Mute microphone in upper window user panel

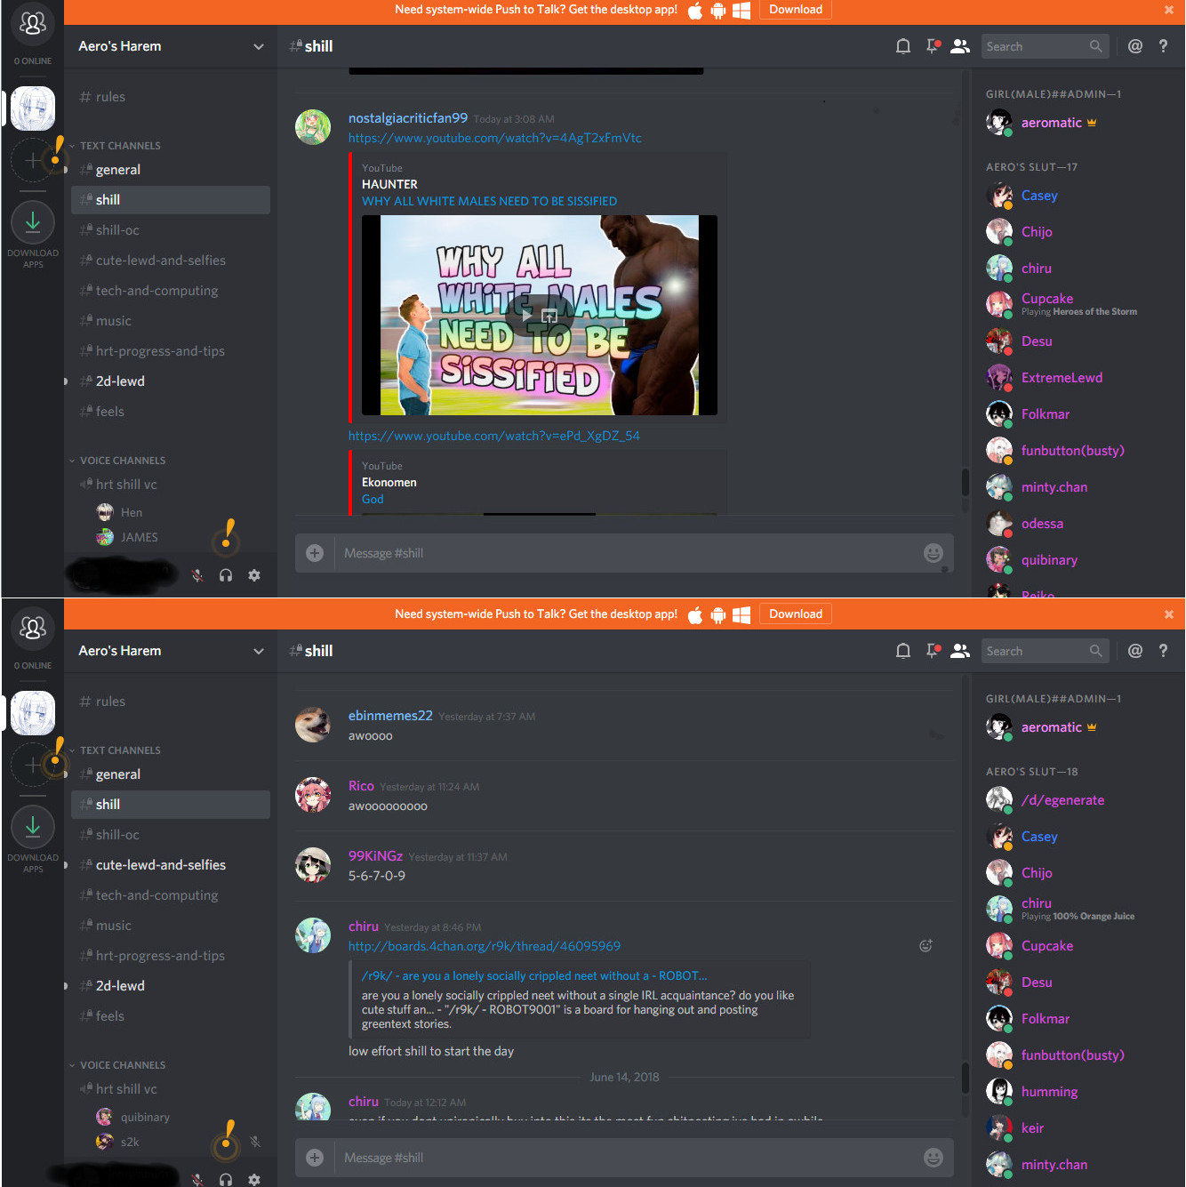(197, 575)
